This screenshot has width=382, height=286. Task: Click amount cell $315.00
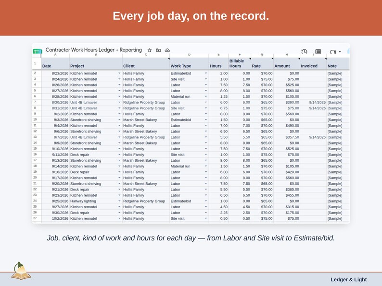tap(287, 207)
